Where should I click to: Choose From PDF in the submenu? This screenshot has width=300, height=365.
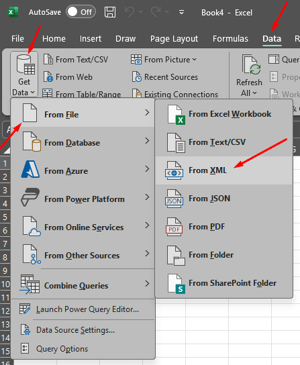pyautogui.click(x=224, y=227)
